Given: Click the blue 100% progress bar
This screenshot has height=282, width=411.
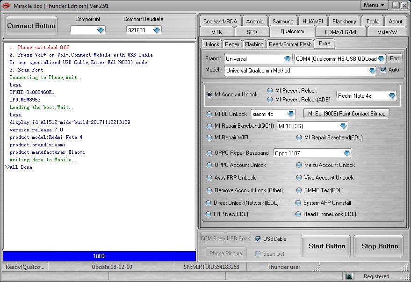Looking at the screenshot, I should coord(99,256).
